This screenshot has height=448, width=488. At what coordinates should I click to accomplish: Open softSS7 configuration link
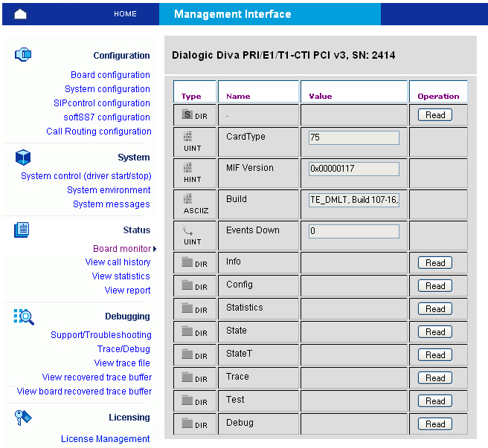click(107, 117)
